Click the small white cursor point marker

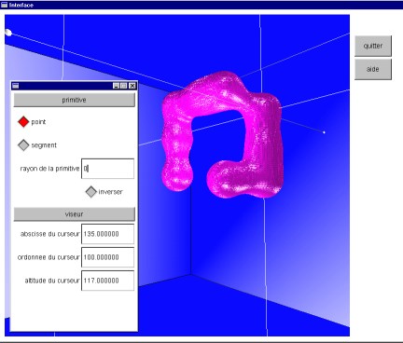pyautogui.click(x=324, y=132)
